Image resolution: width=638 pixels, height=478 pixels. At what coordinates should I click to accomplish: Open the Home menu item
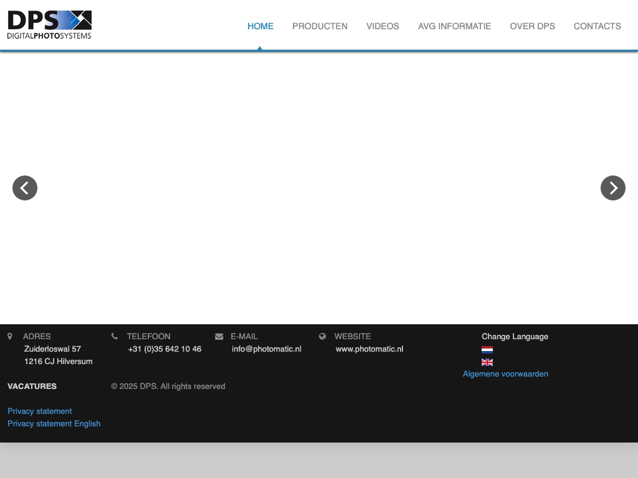point(260,26)
